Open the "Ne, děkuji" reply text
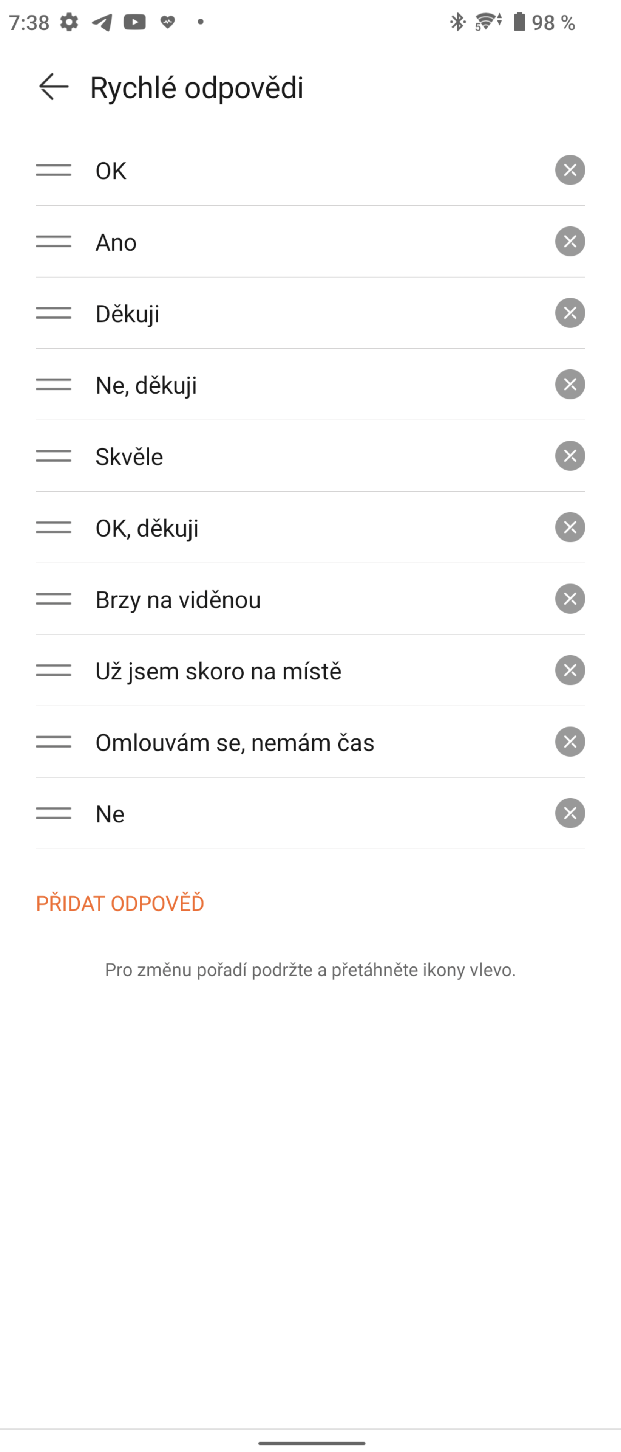 pyautogui.click(x=147, y=386)
